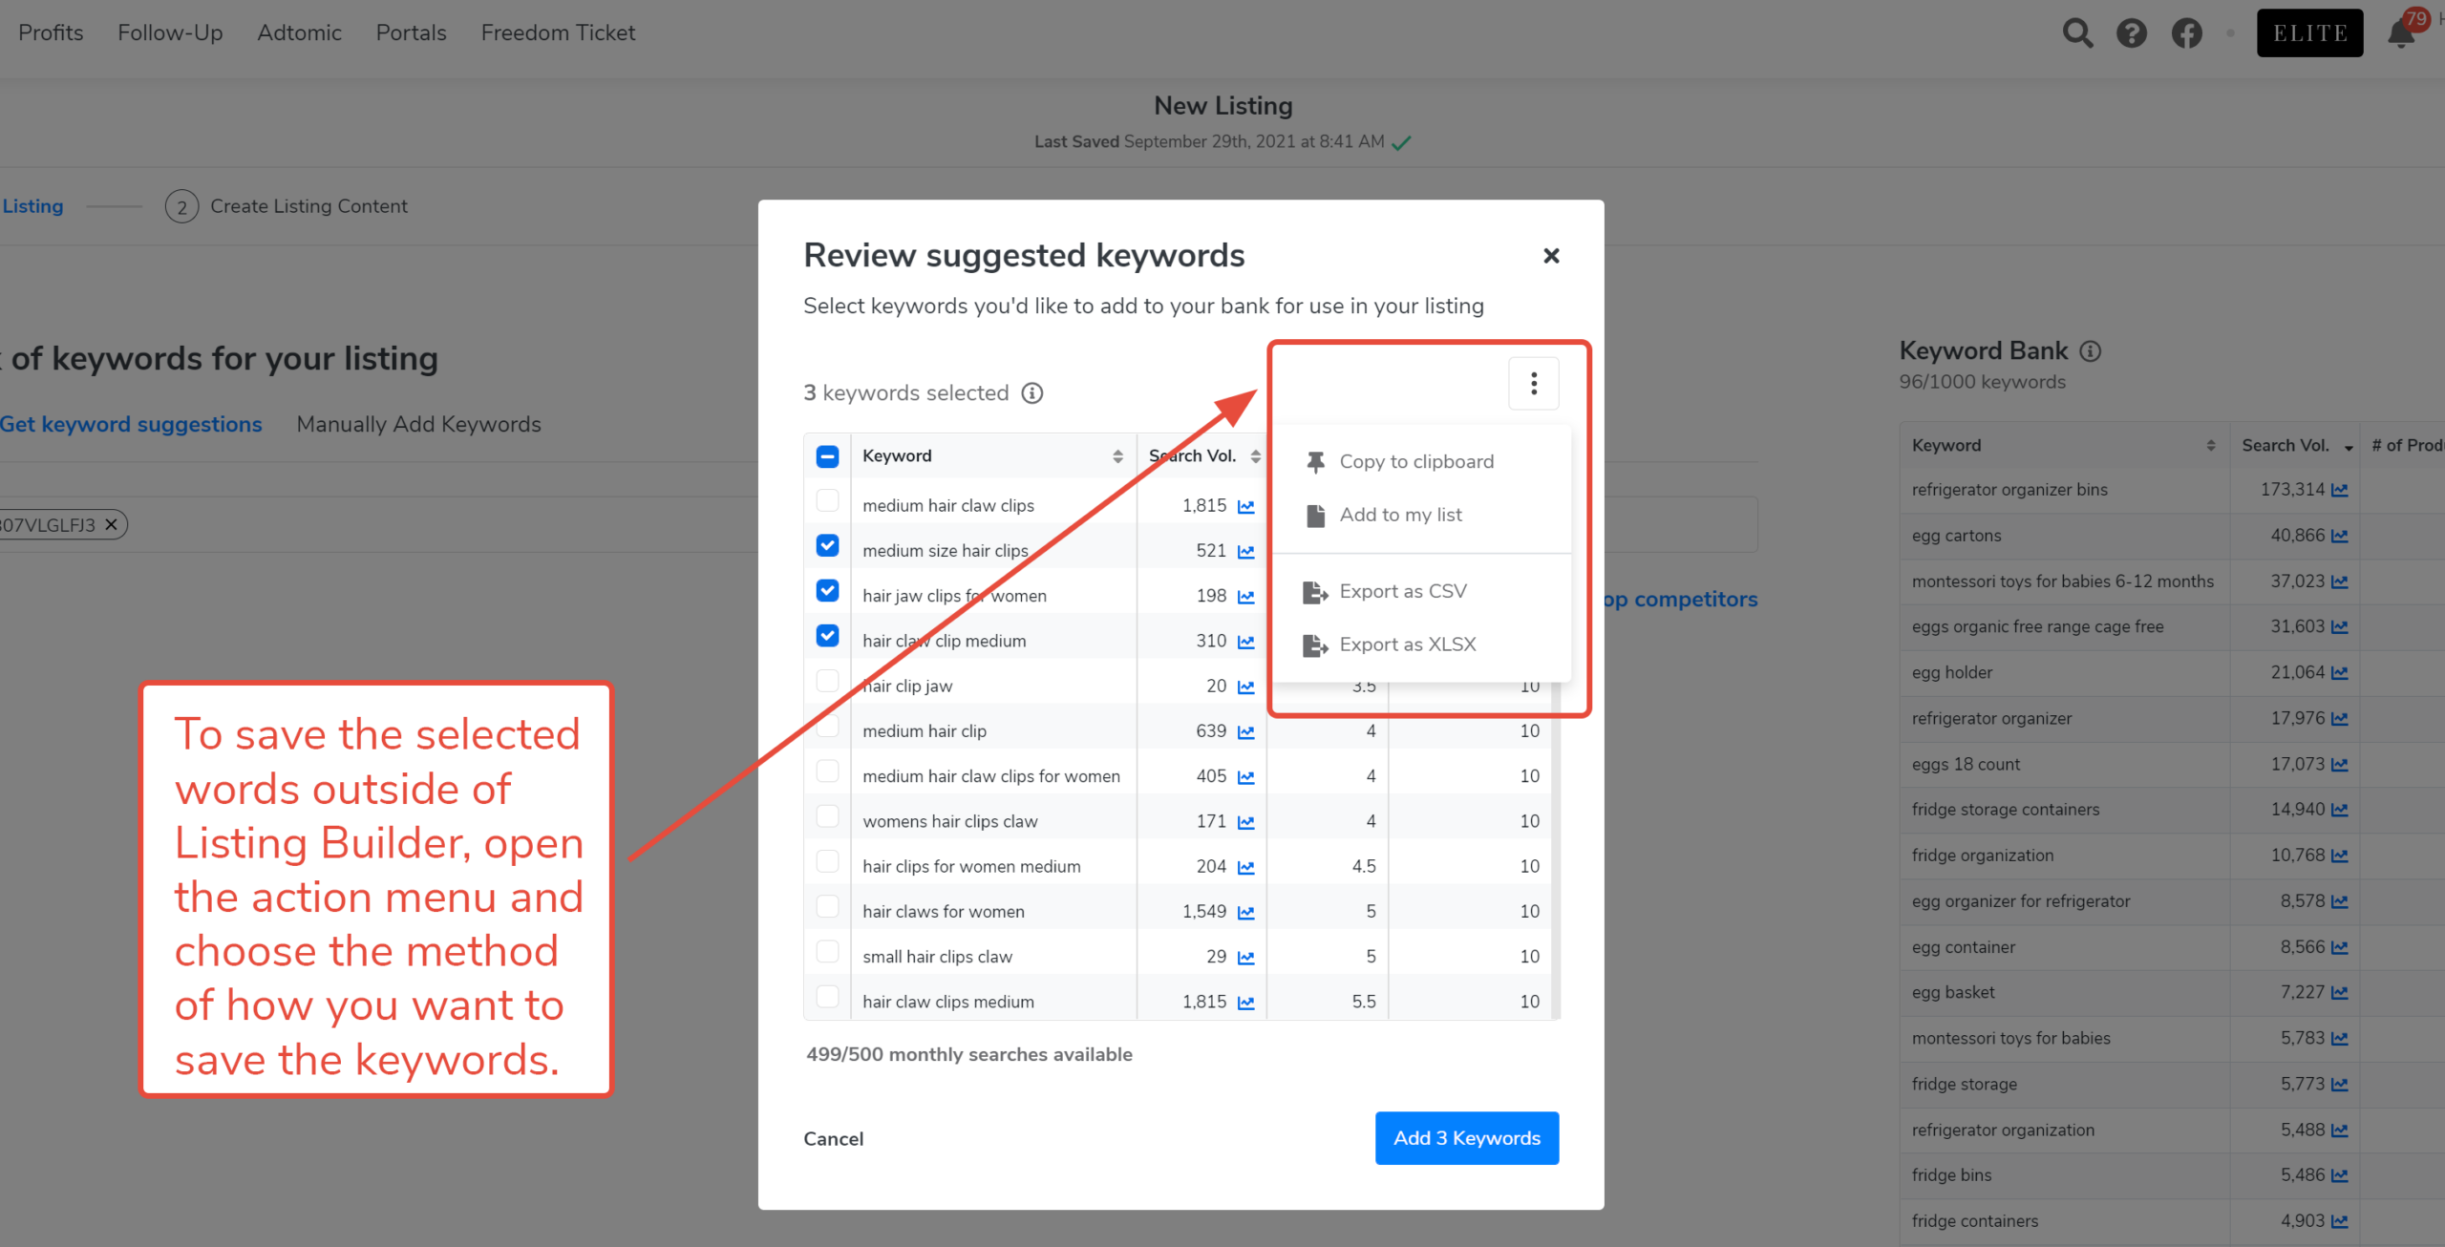Open trend chart for refrigerator organizer bins
The height and width of the screenshot is (1247, 2445).
(2339, 491)
